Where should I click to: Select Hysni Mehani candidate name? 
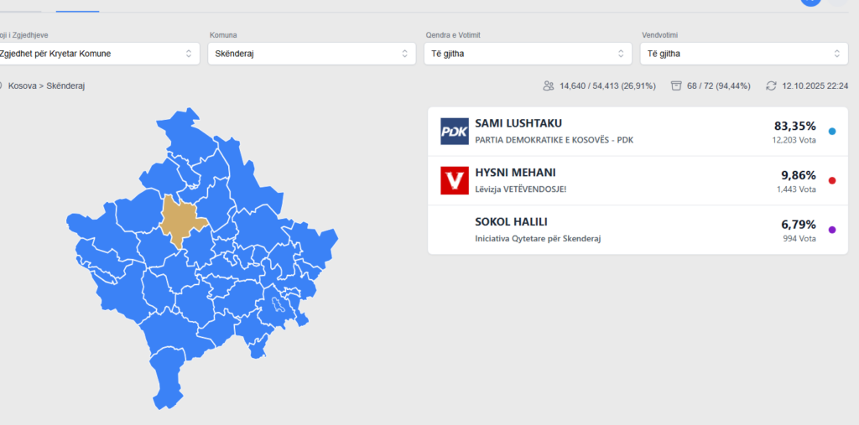tap(515, 173)
